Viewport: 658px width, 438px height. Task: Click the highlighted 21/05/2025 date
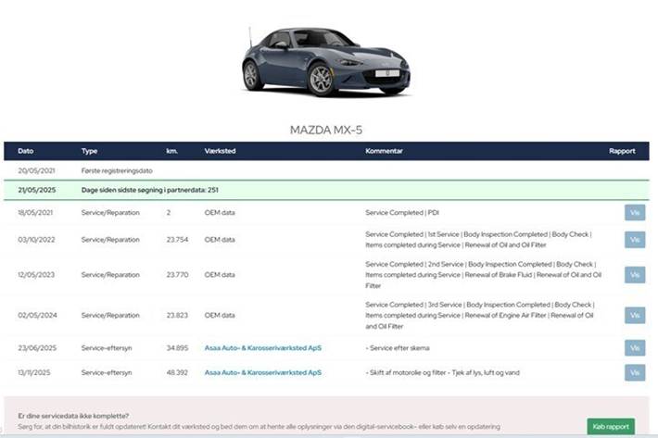(36, 190)
